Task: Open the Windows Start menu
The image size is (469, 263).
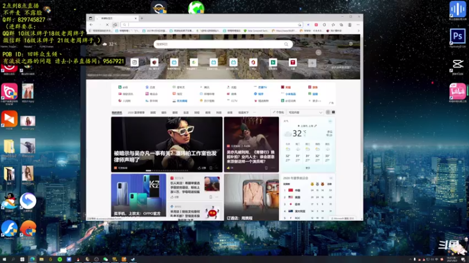Action: [x=4, y=259]
